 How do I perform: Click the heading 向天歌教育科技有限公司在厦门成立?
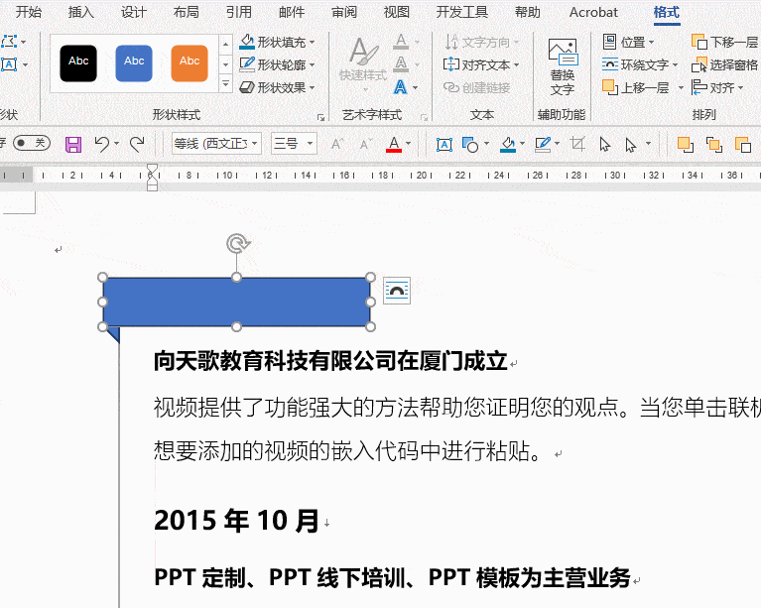330,361
